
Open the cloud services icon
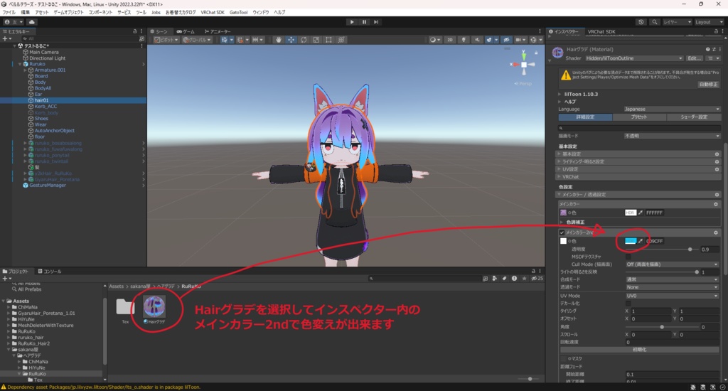[31, 22]
